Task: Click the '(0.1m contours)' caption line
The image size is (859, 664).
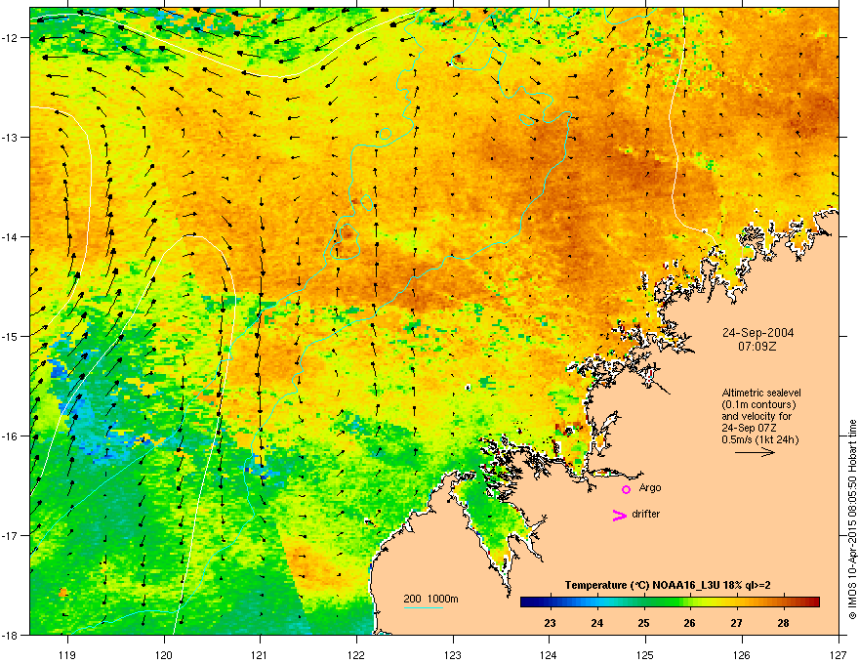Action: [x=758, y=405]
